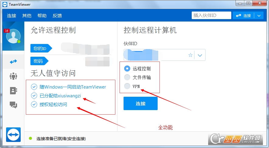This screenshot has height=148, width=269.
Task: Click the green connection status dot
Action: pos(30,138)
